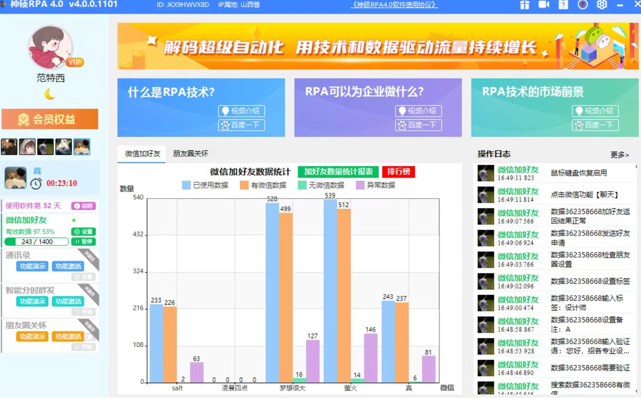
Task: Click the 243 / 1400 progress bar
Action: point(37,242)
